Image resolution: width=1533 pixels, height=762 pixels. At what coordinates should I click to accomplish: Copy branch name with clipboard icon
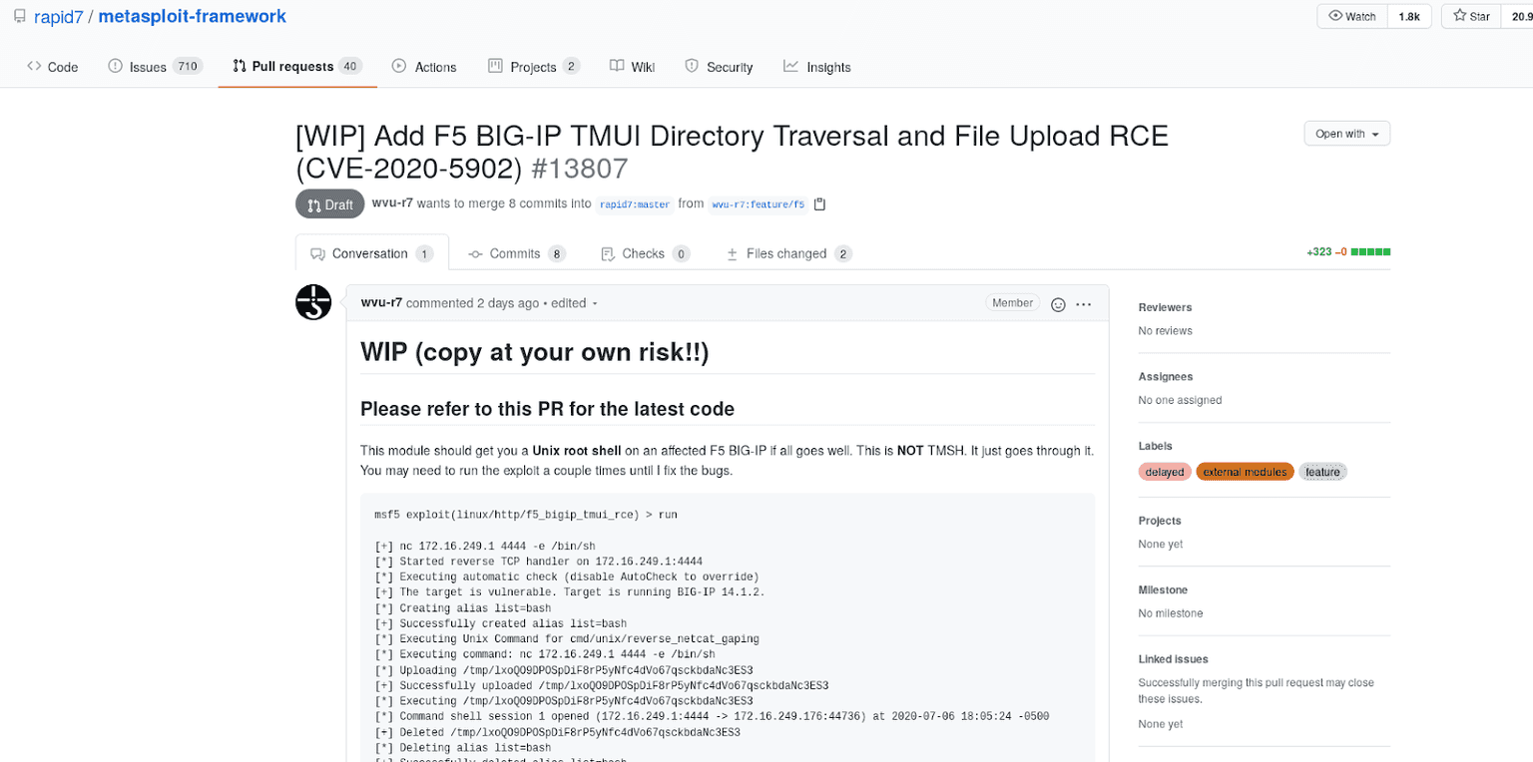[820, 204]
